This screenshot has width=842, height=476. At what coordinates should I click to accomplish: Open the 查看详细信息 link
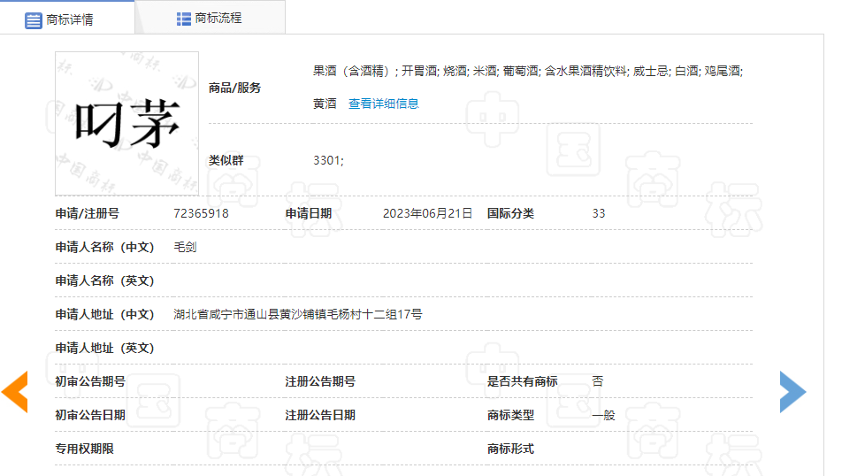coord(384,104)
